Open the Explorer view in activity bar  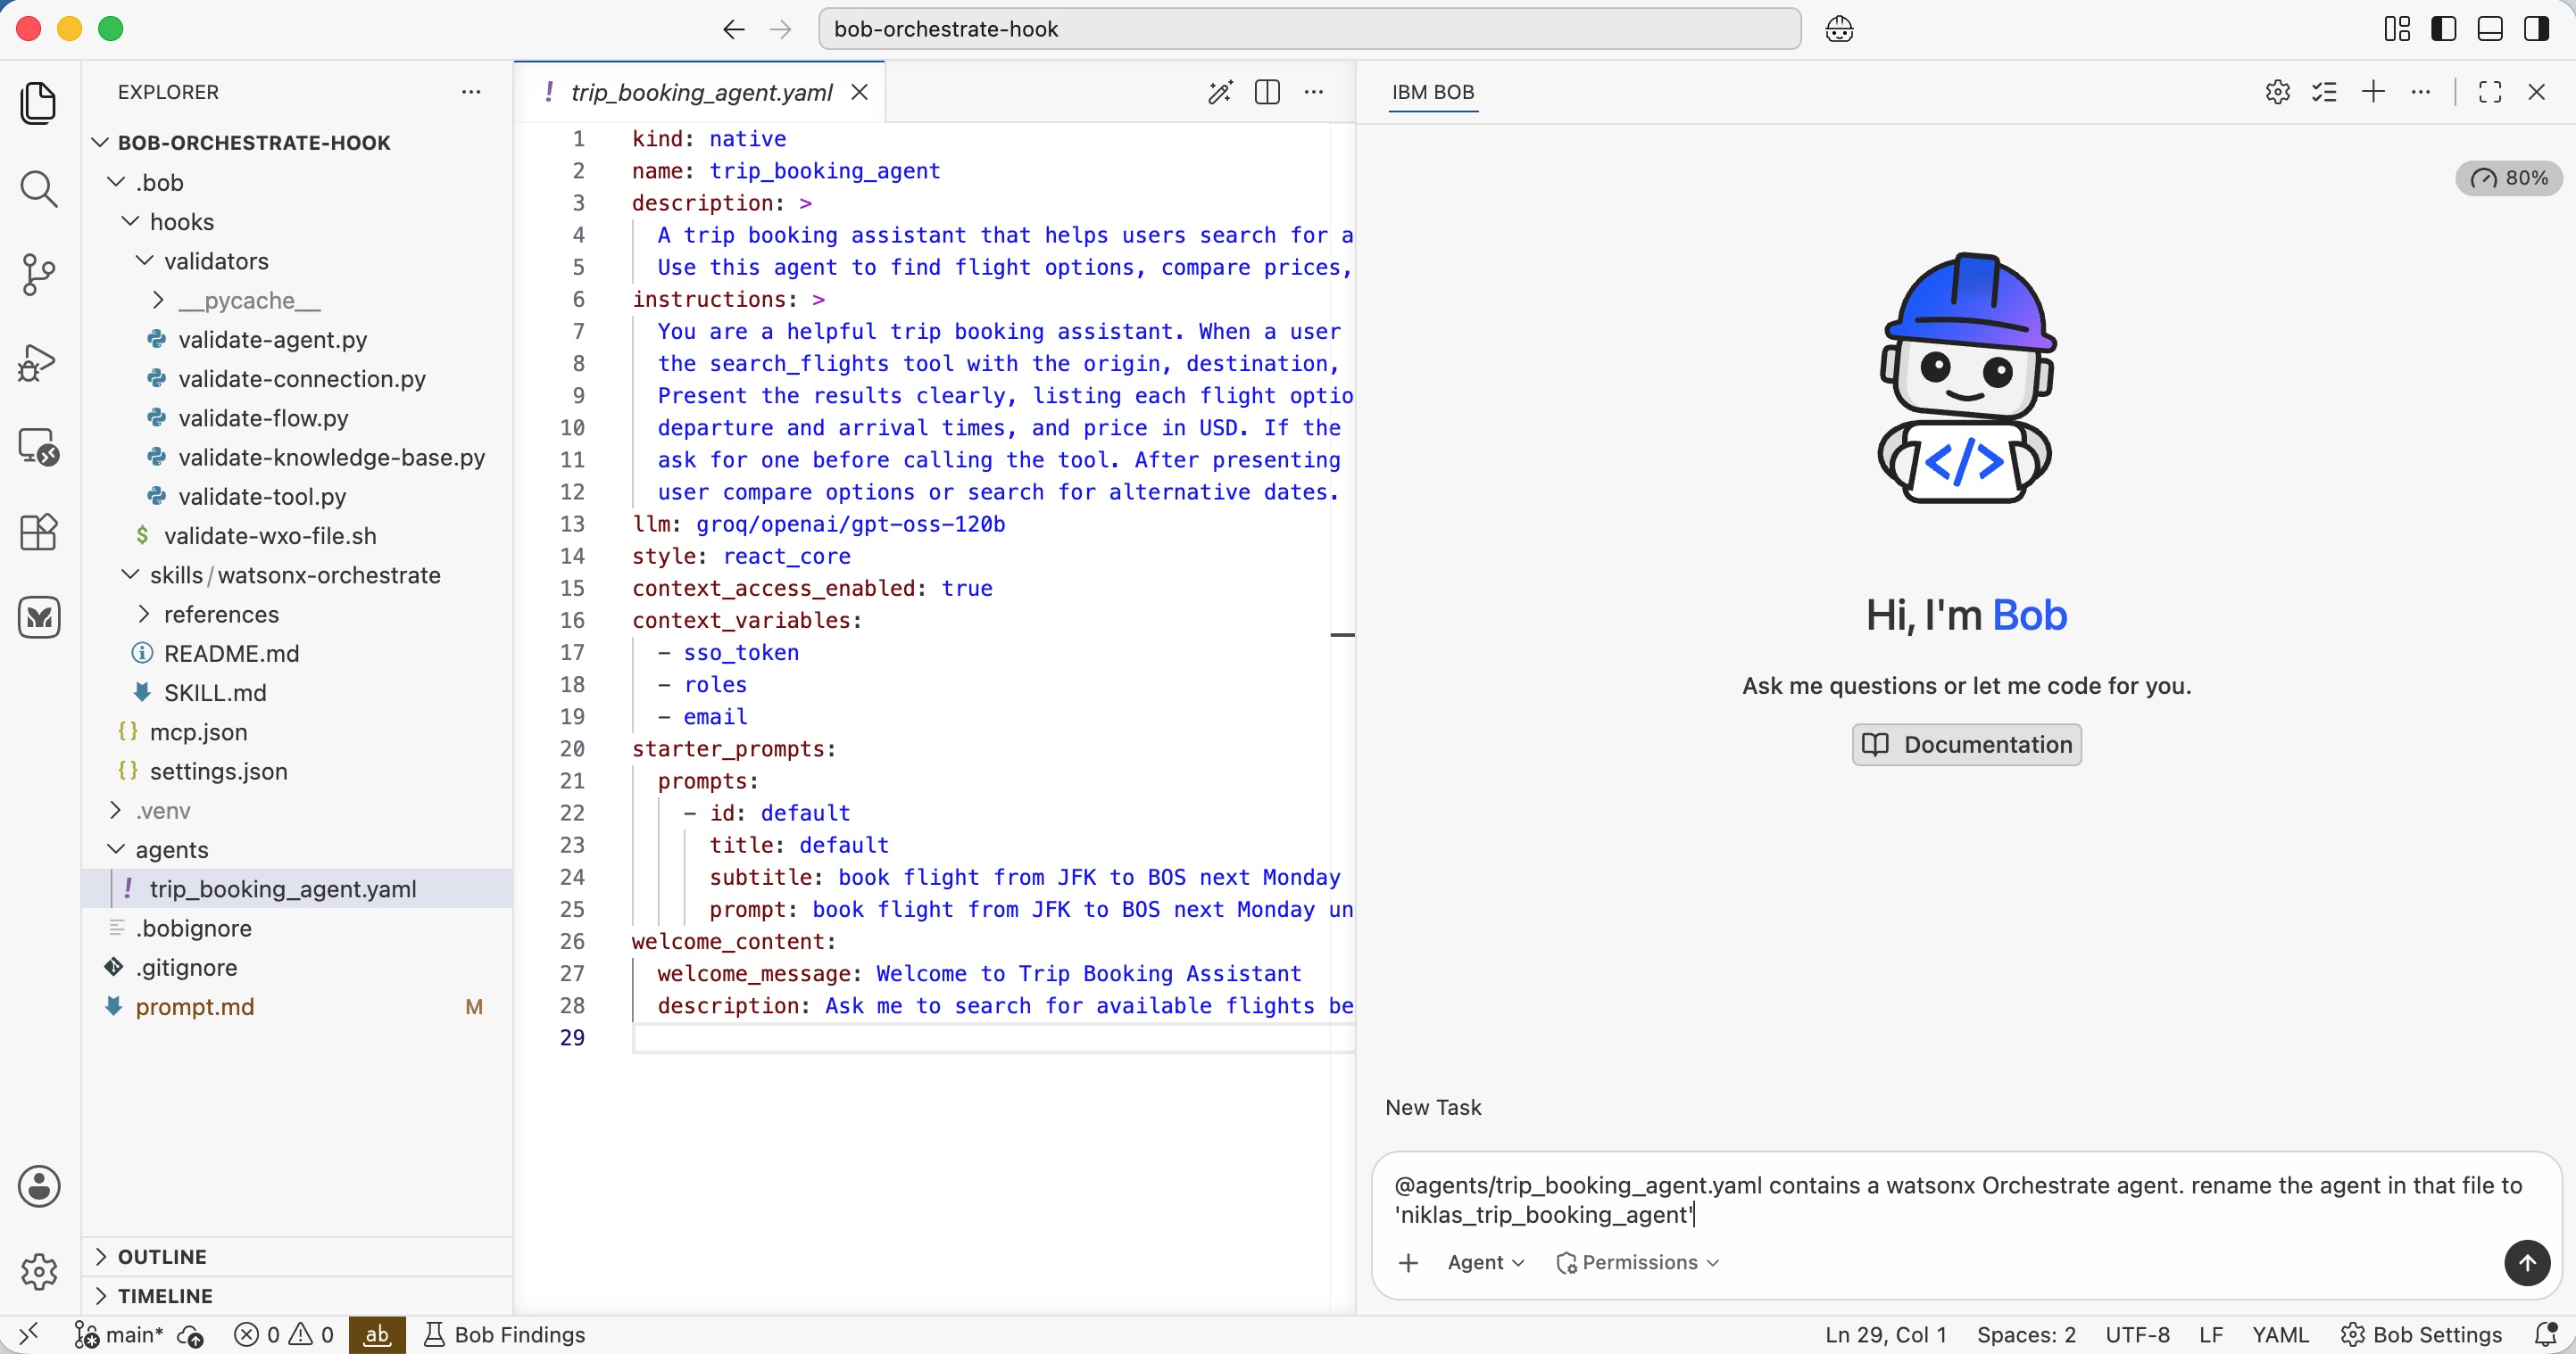point(39,103)
